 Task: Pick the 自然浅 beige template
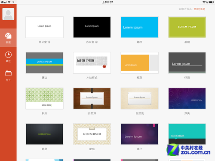click(x=139, y=98)
